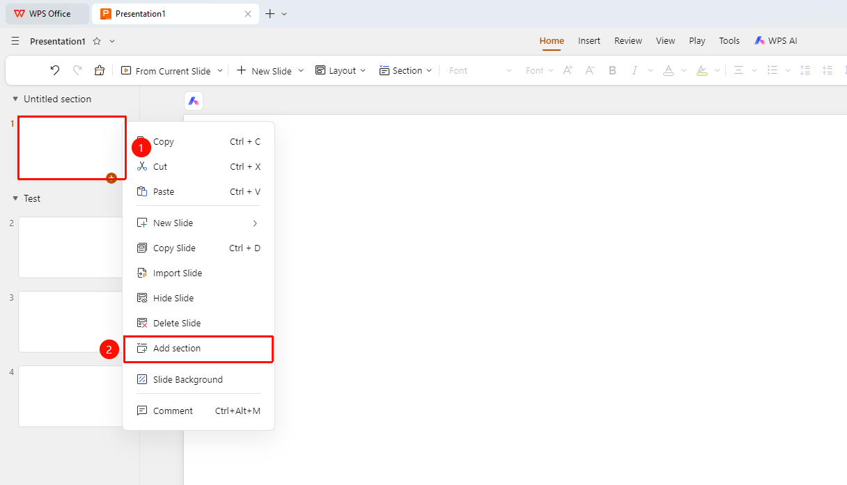Viewport: 847px width, 485px height.
Task: Click the toolbar icon right of Redo
Action: 100,70
